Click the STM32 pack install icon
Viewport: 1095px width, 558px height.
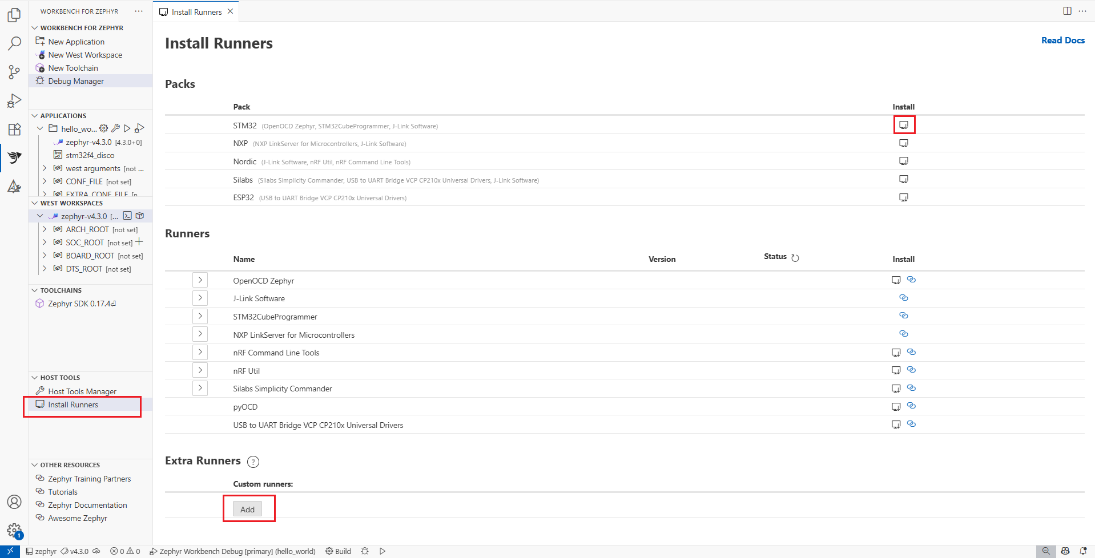pos(903,125)
